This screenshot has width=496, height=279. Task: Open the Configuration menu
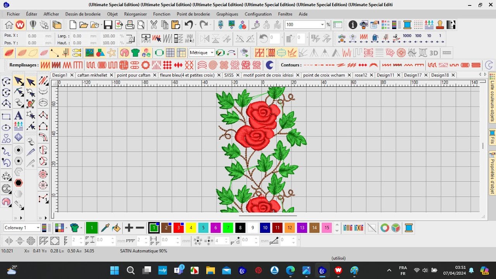(258, 14)
